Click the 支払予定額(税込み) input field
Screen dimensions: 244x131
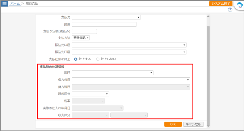point(84,31)
